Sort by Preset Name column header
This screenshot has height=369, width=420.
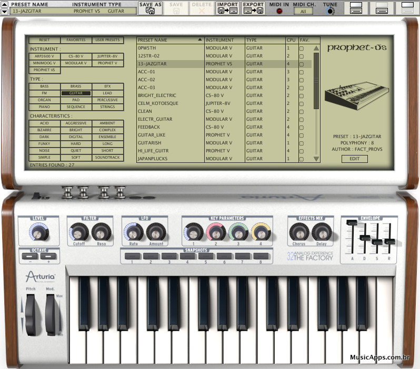171,40
